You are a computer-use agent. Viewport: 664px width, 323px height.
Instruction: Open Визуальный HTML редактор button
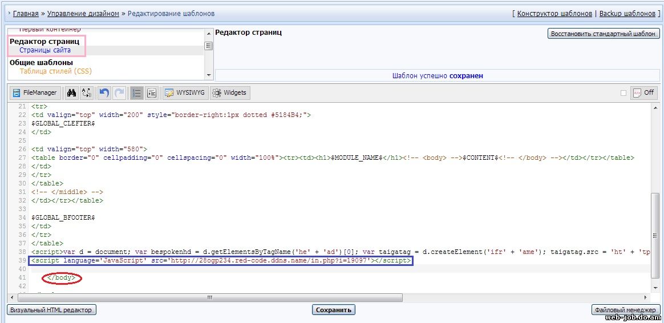coord(52,310)
